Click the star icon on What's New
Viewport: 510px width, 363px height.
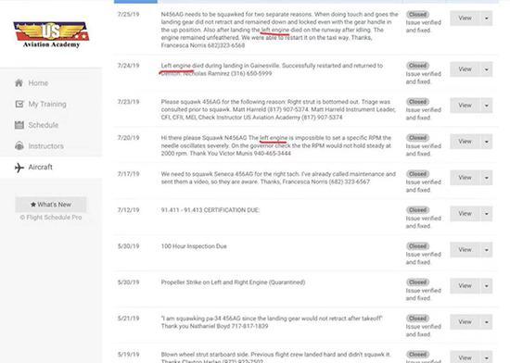32,205
